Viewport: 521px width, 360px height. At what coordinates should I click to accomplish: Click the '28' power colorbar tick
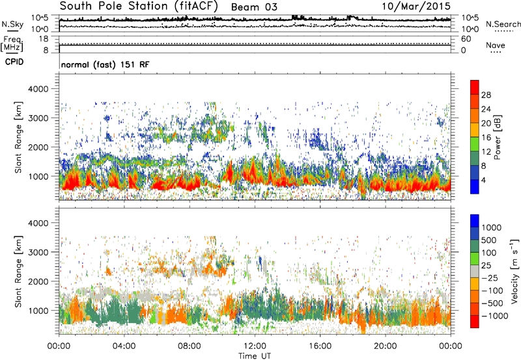(486, 95)
